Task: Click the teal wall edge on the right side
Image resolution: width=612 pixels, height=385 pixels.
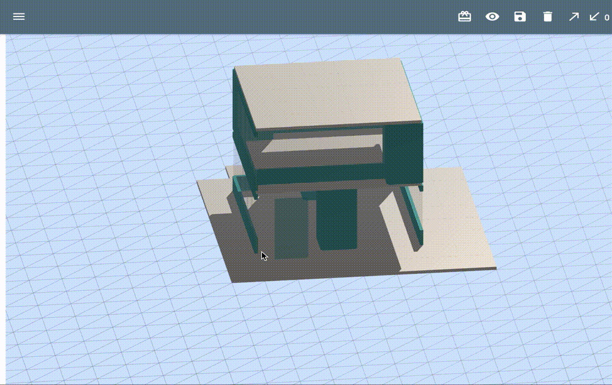Action: (x=411, y=208)
